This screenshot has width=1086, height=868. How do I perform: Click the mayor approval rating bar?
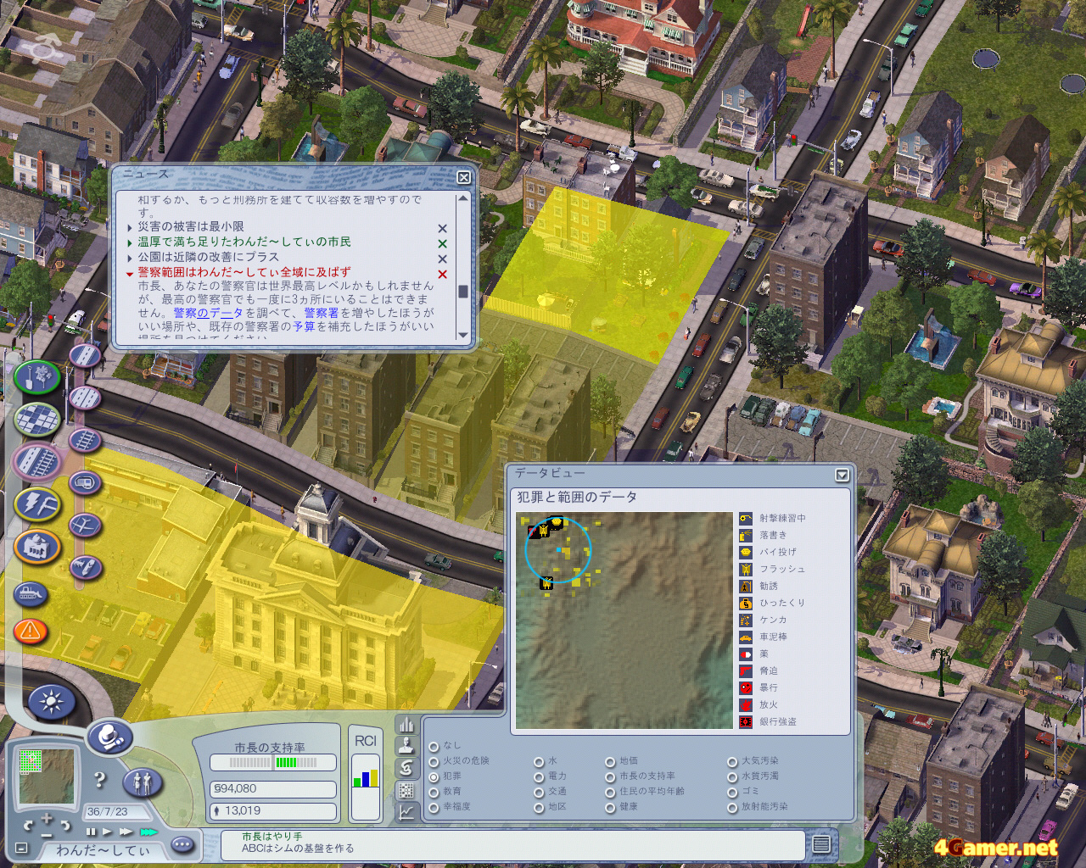pos(273,763)
